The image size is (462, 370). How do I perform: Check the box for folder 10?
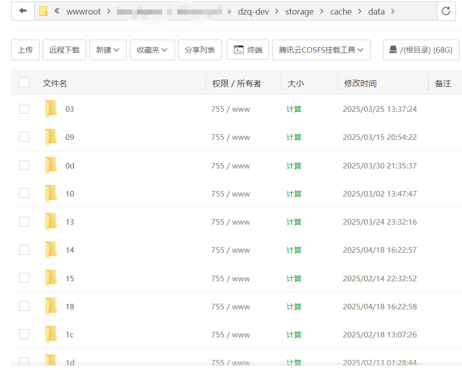(x=24, y=193)
